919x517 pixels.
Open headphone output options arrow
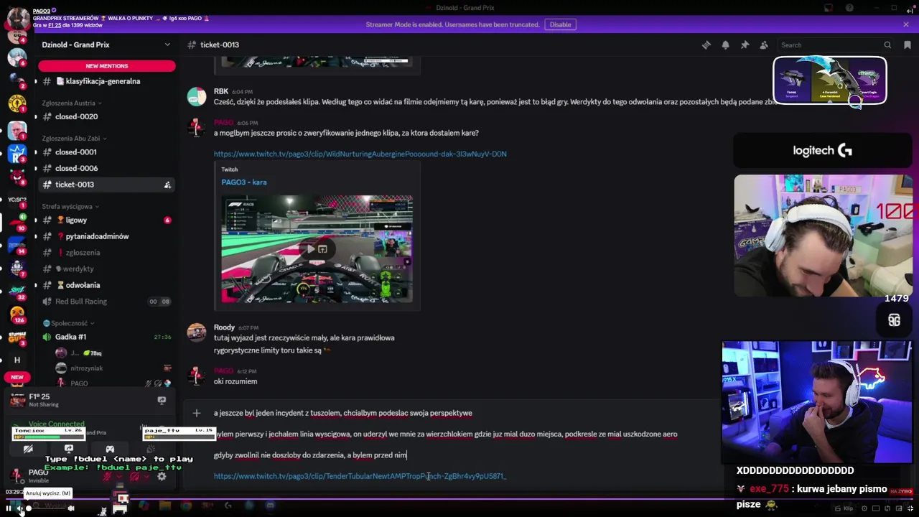[146, 476]
